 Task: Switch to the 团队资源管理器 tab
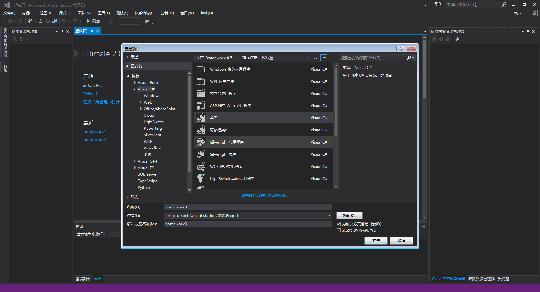(x=481, y=279)
